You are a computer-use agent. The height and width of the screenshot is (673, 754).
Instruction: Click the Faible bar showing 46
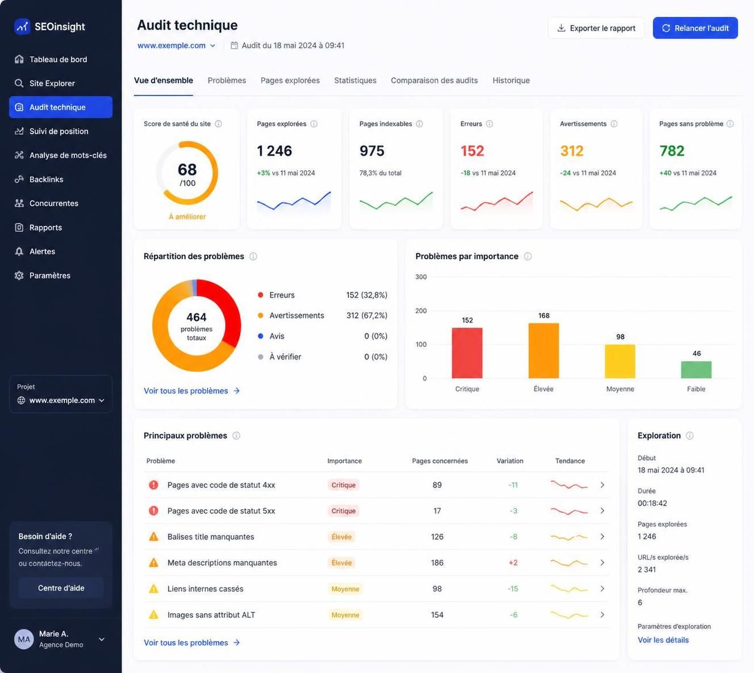pos(696,370)
